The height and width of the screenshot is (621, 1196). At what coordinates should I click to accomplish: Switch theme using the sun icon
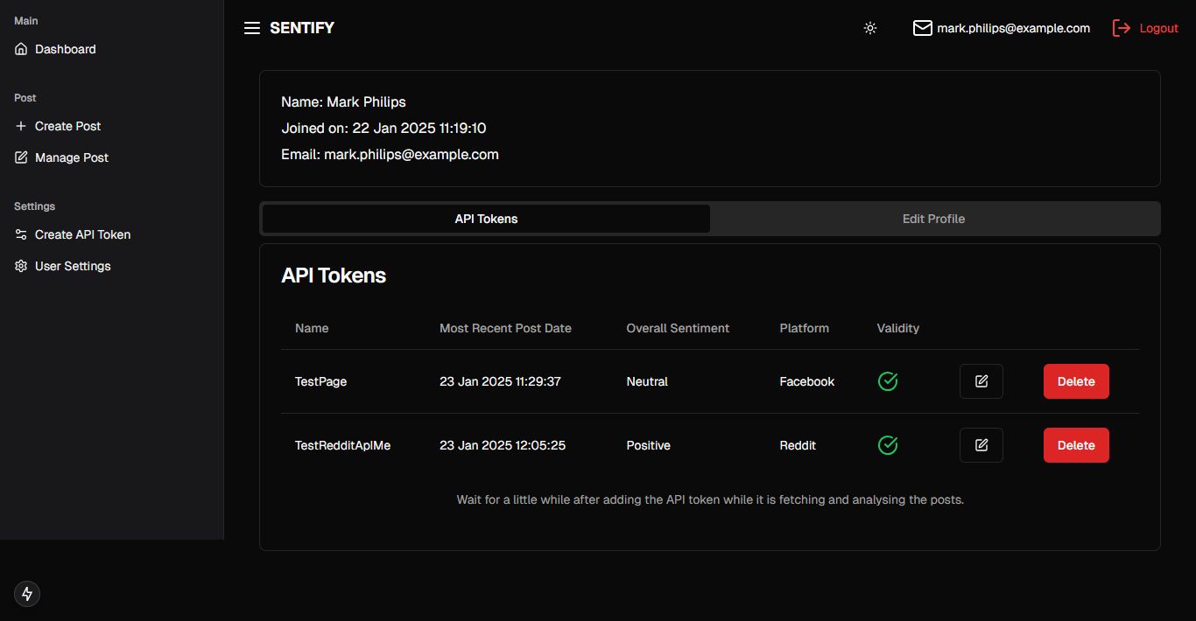click(869, 28)
